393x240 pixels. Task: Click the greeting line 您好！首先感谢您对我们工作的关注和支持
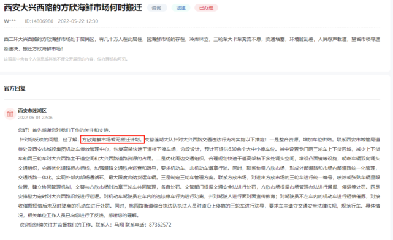tap(64, 130)
